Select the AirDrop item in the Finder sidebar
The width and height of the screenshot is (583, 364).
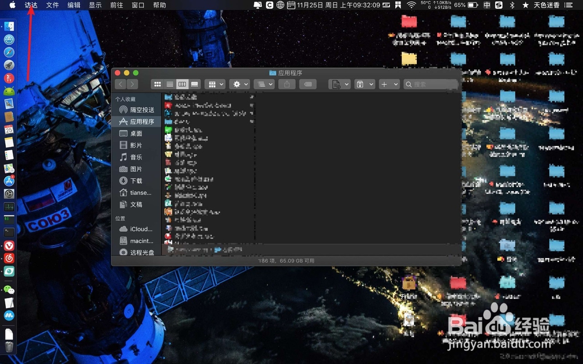pos(139,109)
